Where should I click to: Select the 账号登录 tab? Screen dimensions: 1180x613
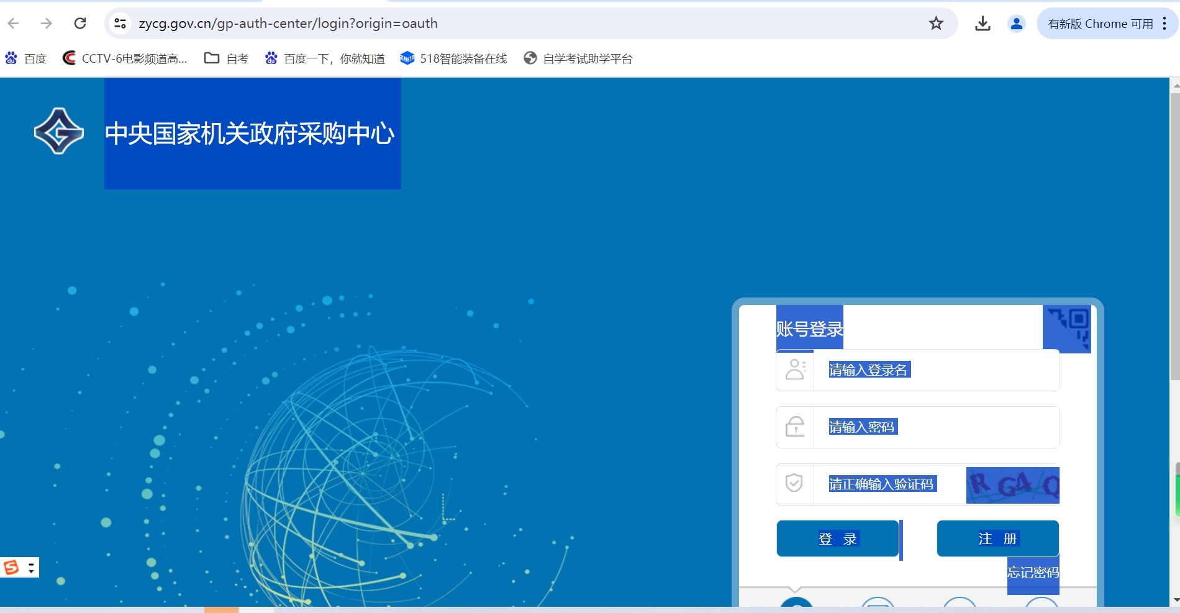[810, 329]
